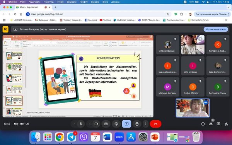
Task: Open YouTube bookmark
Action: pyautogui.click(x=105, y=20)
